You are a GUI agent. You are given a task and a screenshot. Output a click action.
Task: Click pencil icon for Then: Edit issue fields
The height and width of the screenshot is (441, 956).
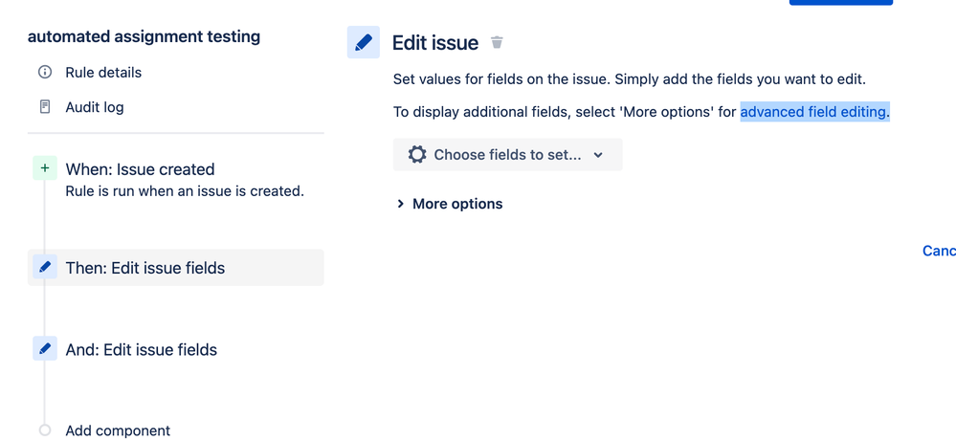point(45,267)
